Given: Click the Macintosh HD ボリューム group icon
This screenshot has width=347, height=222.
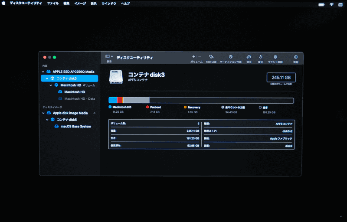Looking at the screenshot, I should coord(56,85).
